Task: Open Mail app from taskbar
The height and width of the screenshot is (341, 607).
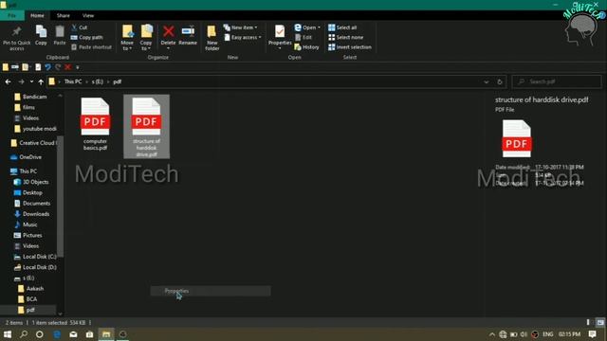Action: coord(73,334)
